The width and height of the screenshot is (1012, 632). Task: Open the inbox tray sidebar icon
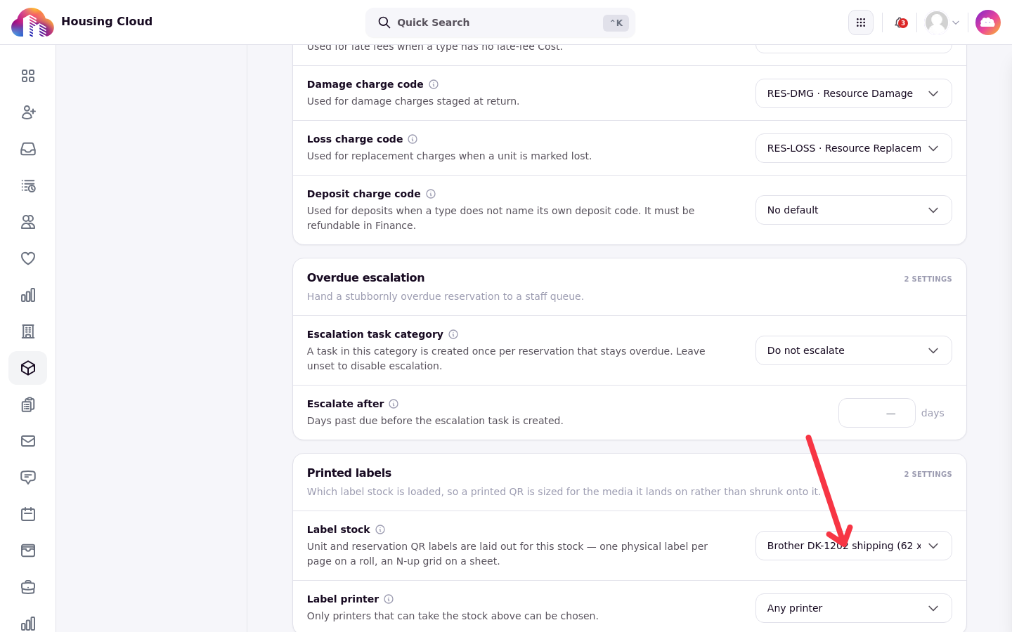click(x=28, y=149)
